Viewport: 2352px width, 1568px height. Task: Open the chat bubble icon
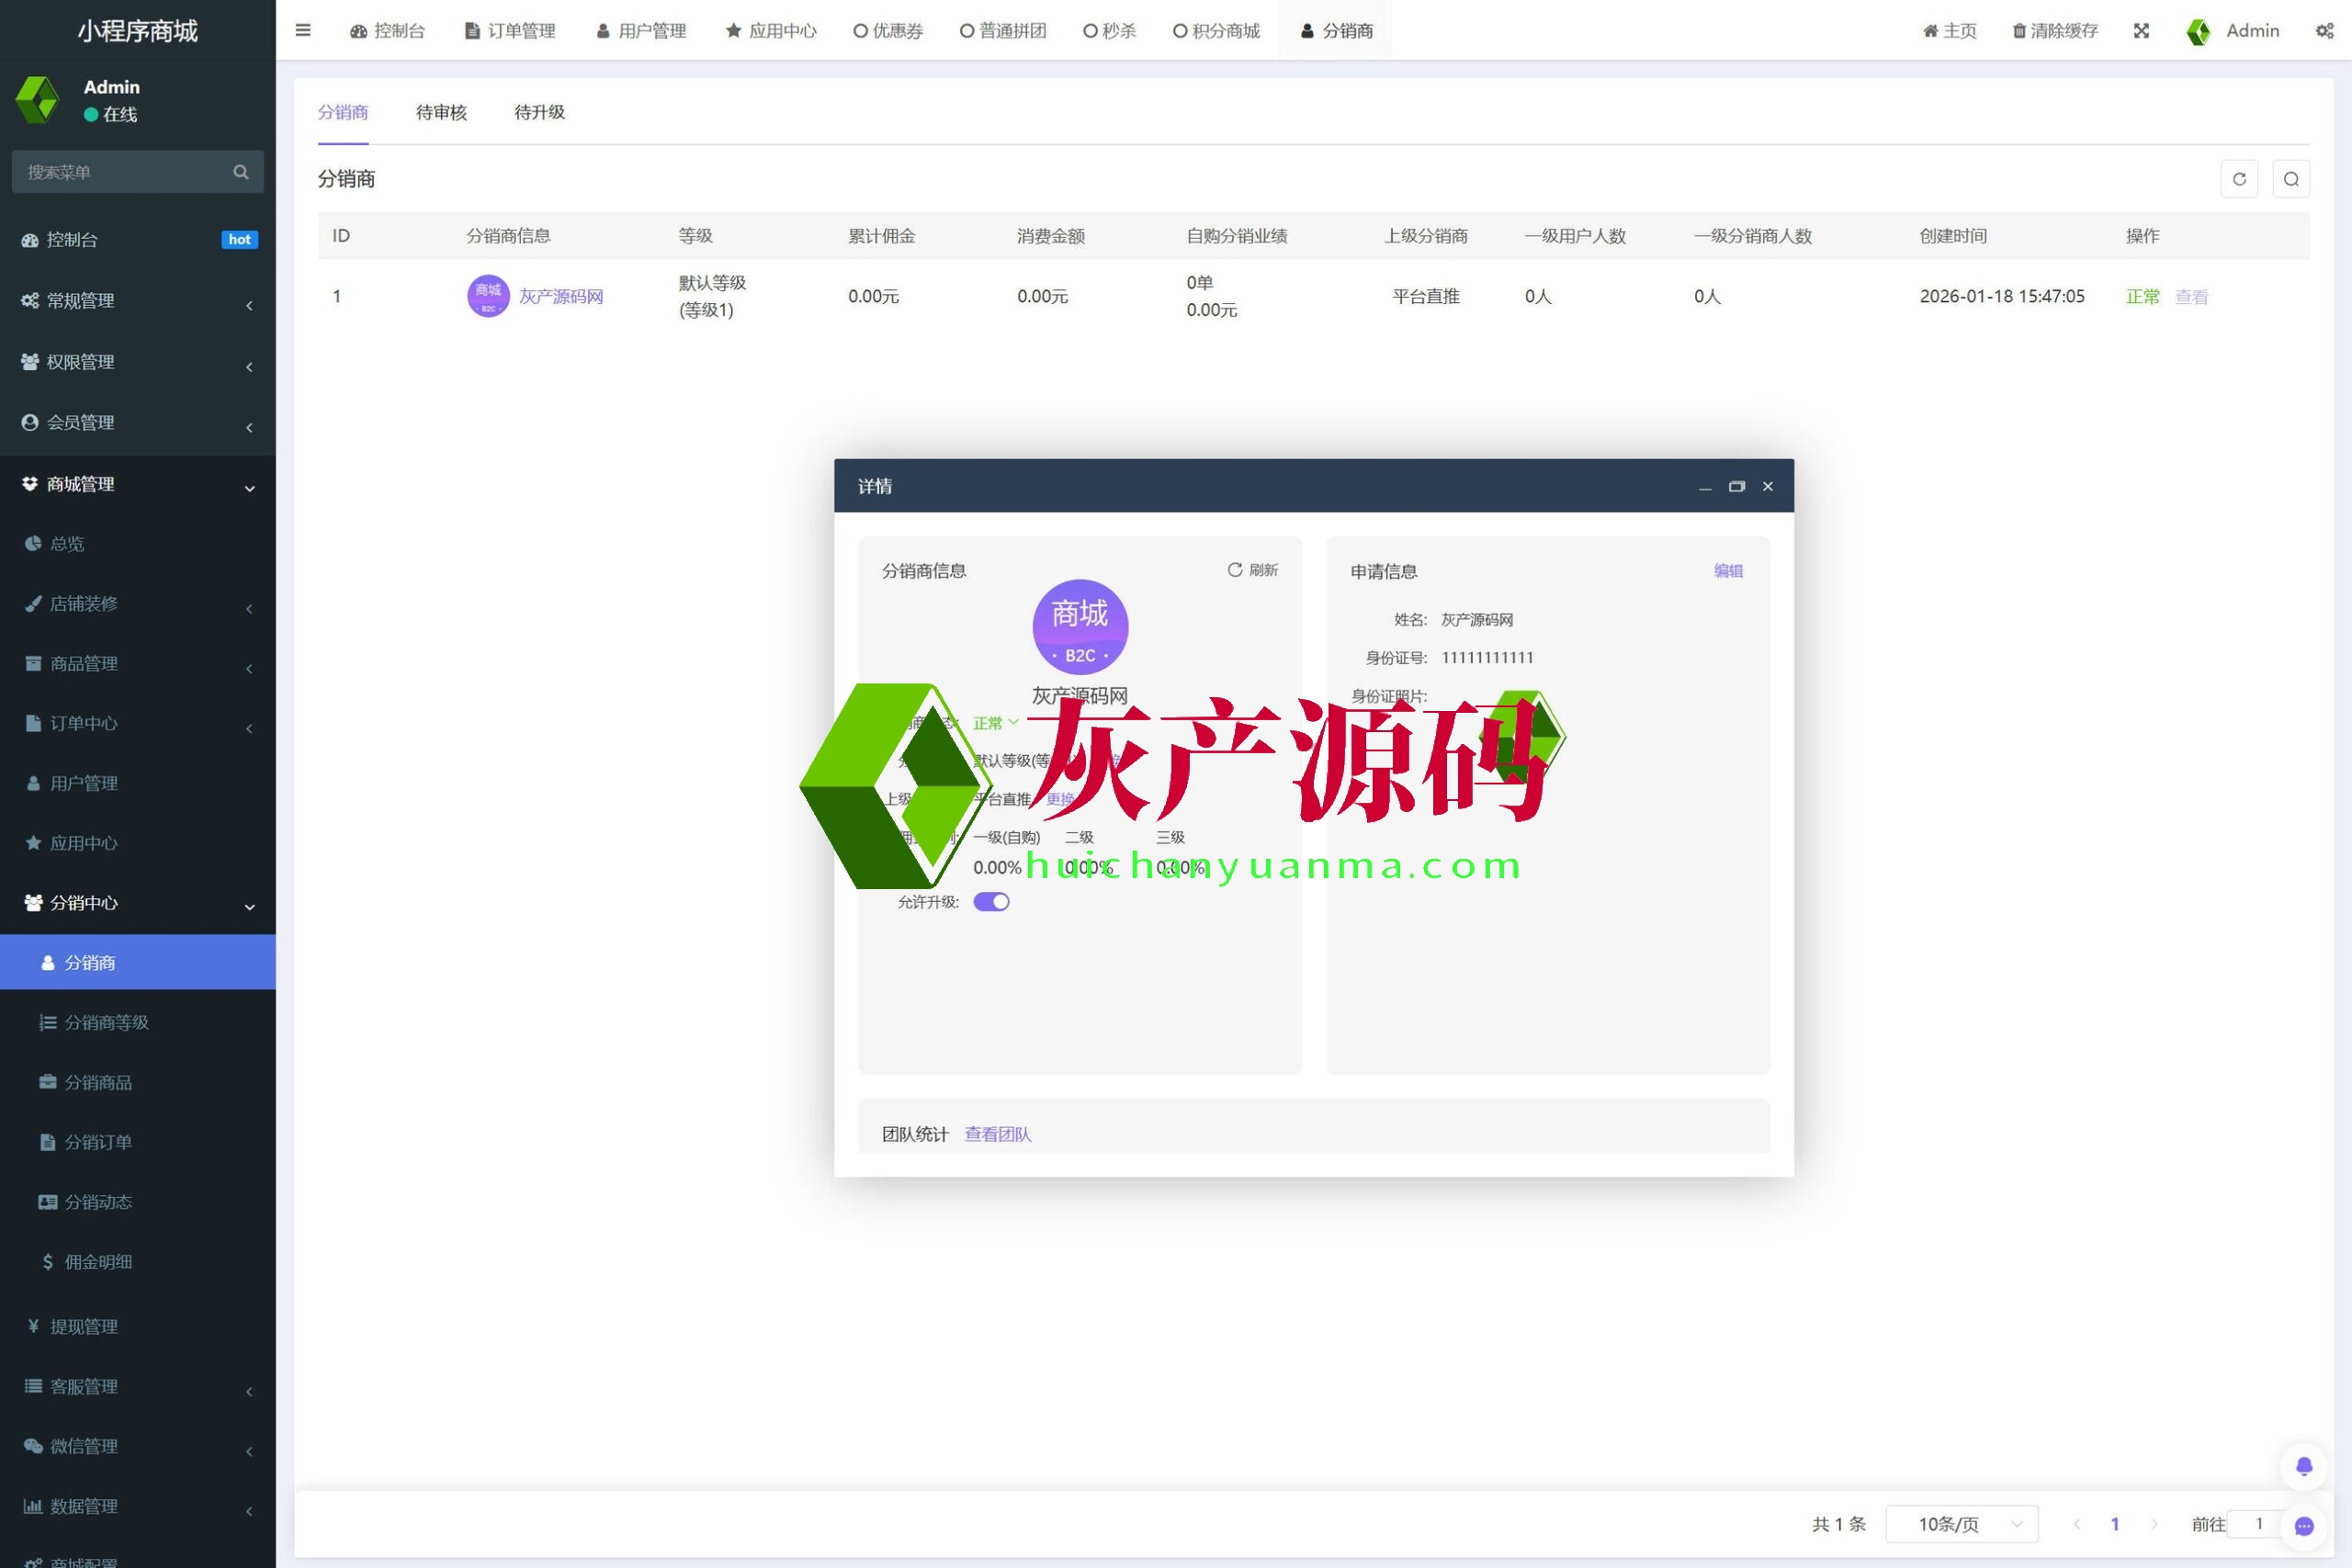click(2303, 1525)
